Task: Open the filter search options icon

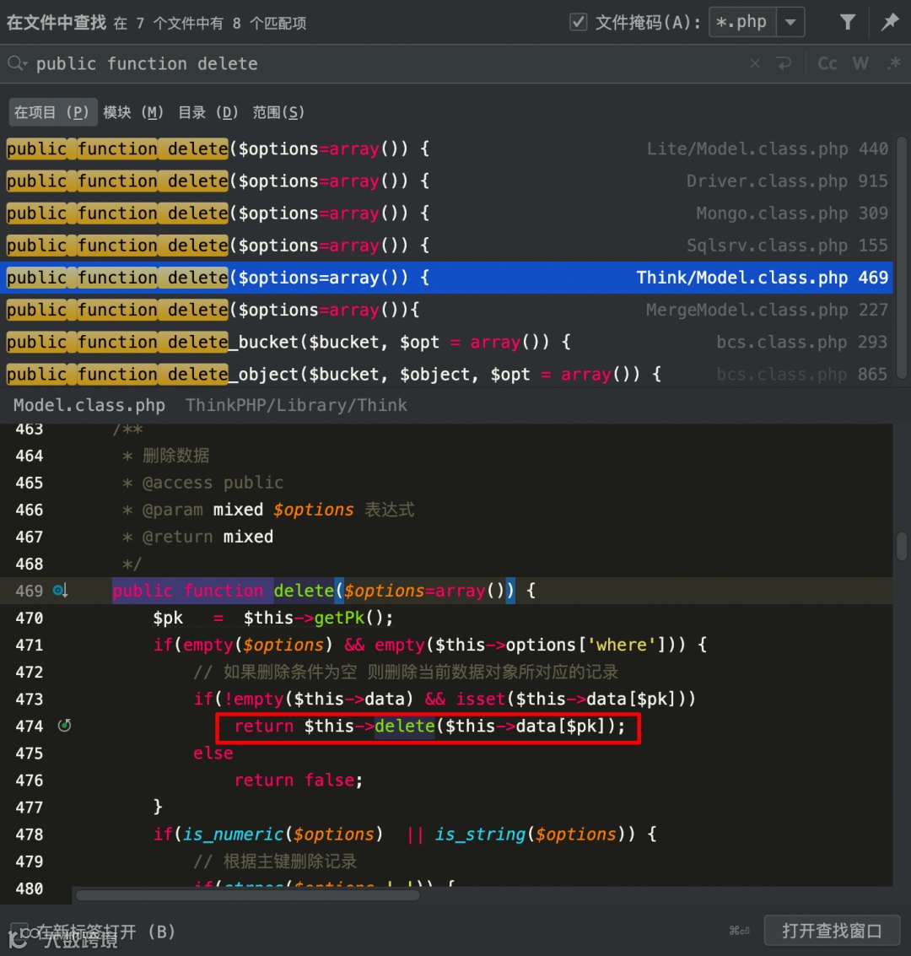Action: pos(847,23)
